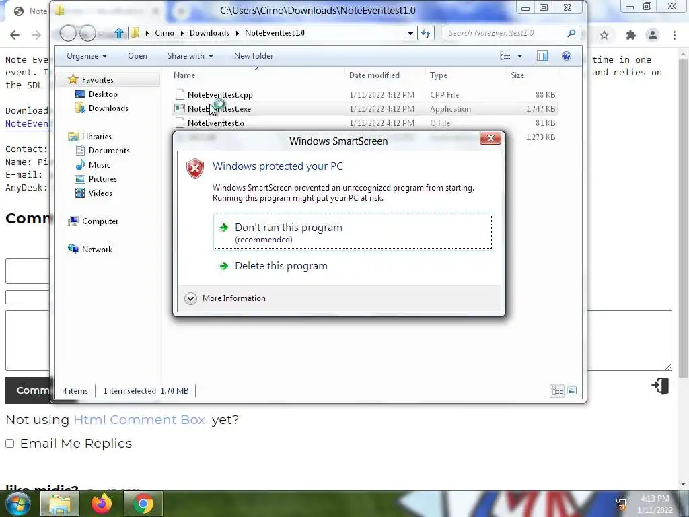Viewport: 689px width, 517px height.
Task: Select Network in navigation pane
Action: (97, 250)
